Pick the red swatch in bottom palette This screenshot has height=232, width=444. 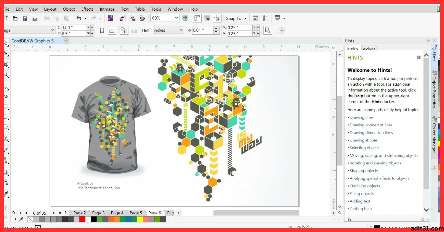[x=83, y=219]
